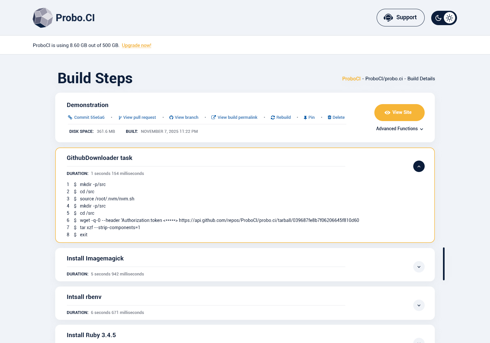Image resolution: width=490 pixels, height=343 pixels.
Task: Click the Intsall rbenv heading
Action: [x=84, y=297]
